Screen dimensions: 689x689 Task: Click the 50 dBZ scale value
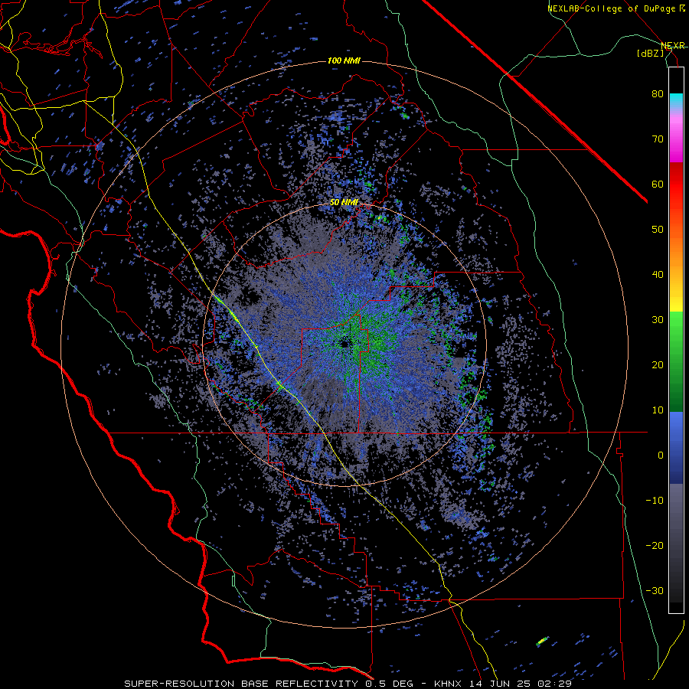tap(658, 230)
